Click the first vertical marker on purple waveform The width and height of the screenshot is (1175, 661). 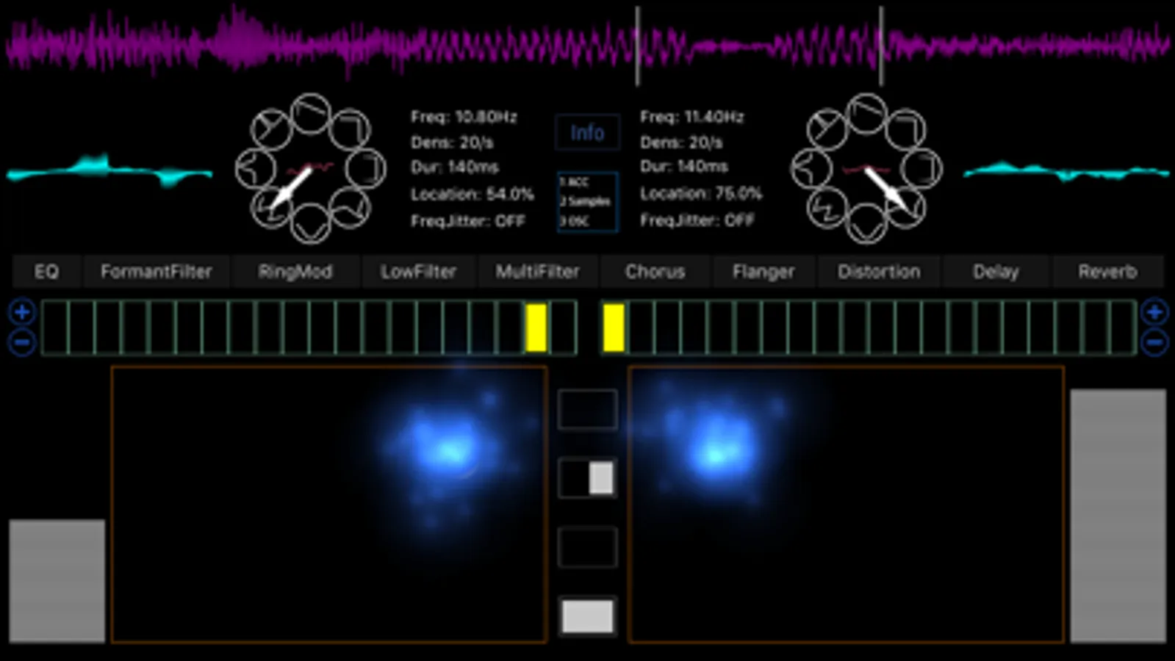tap(637, 46)
